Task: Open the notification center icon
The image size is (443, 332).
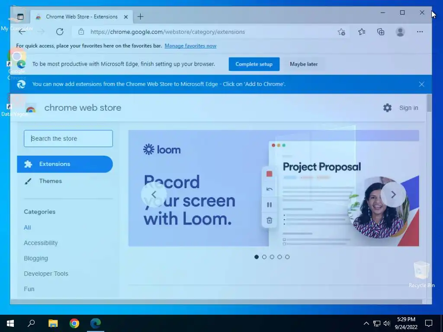Action: click(429, 323)
